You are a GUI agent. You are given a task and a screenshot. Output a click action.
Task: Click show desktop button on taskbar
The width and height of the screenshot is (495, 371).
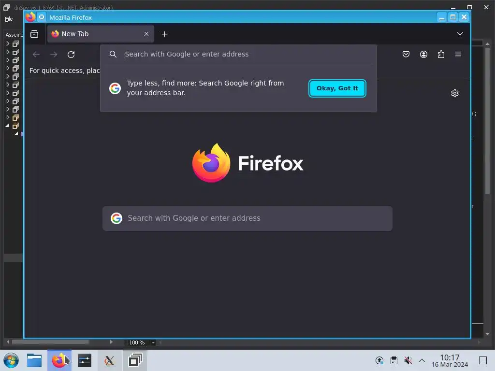click(x=483, y=360)
